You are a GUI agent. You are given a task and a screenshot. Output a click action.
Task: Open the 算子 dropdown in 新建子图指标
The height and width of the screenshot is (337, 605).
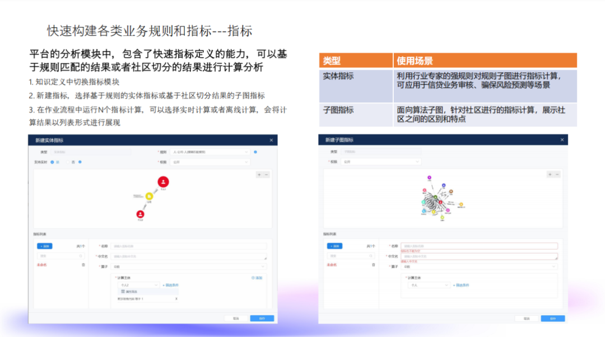tap(479, 266)
